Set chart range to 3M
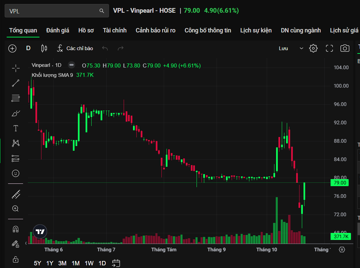360x268 pixels. pyautogui.click(x=62, y=263)
